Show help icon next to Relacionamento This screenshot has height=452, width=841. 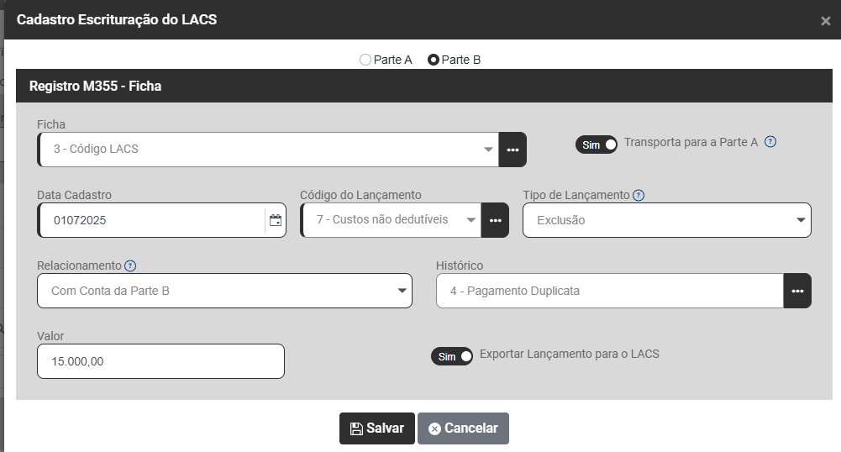[x=130, y=265]
